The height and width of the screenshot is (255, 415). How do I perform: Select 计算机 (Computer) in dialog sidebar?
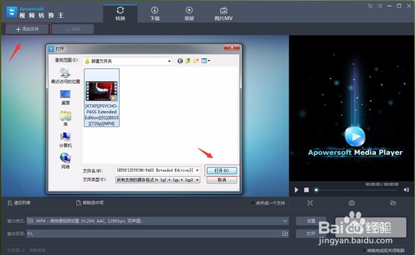pos(65,140)
